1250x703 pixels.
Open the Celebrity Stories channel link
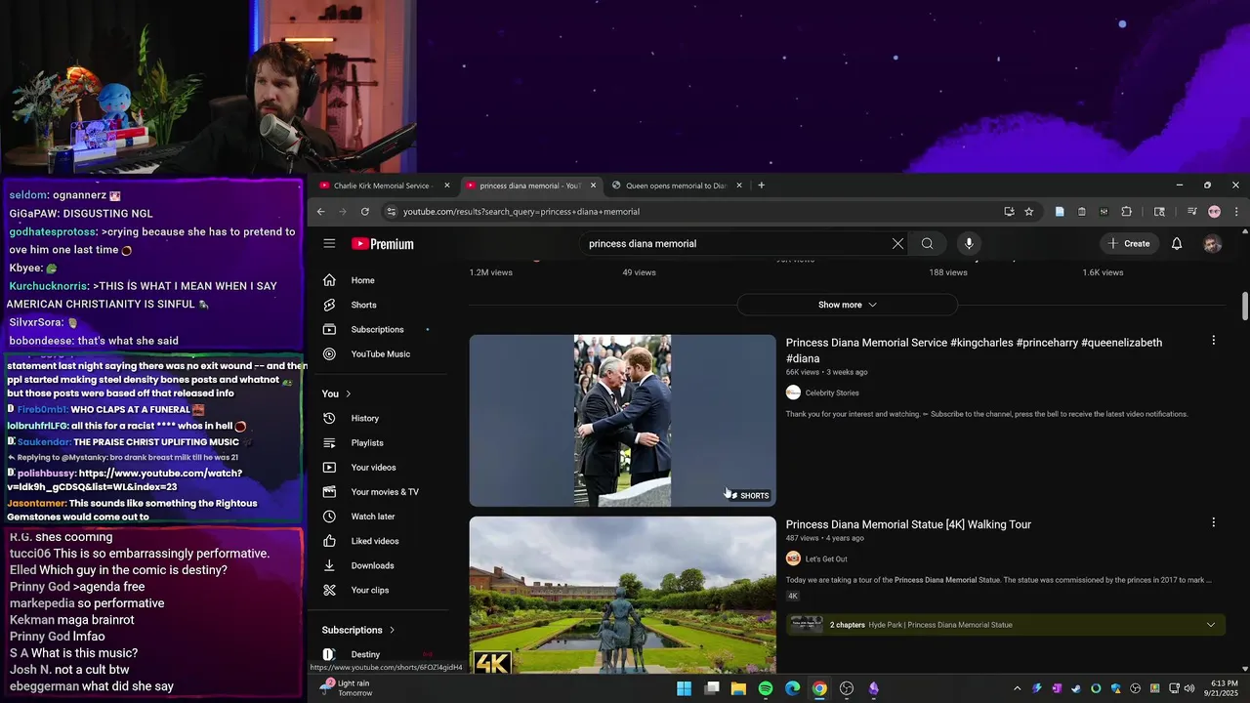832,393
